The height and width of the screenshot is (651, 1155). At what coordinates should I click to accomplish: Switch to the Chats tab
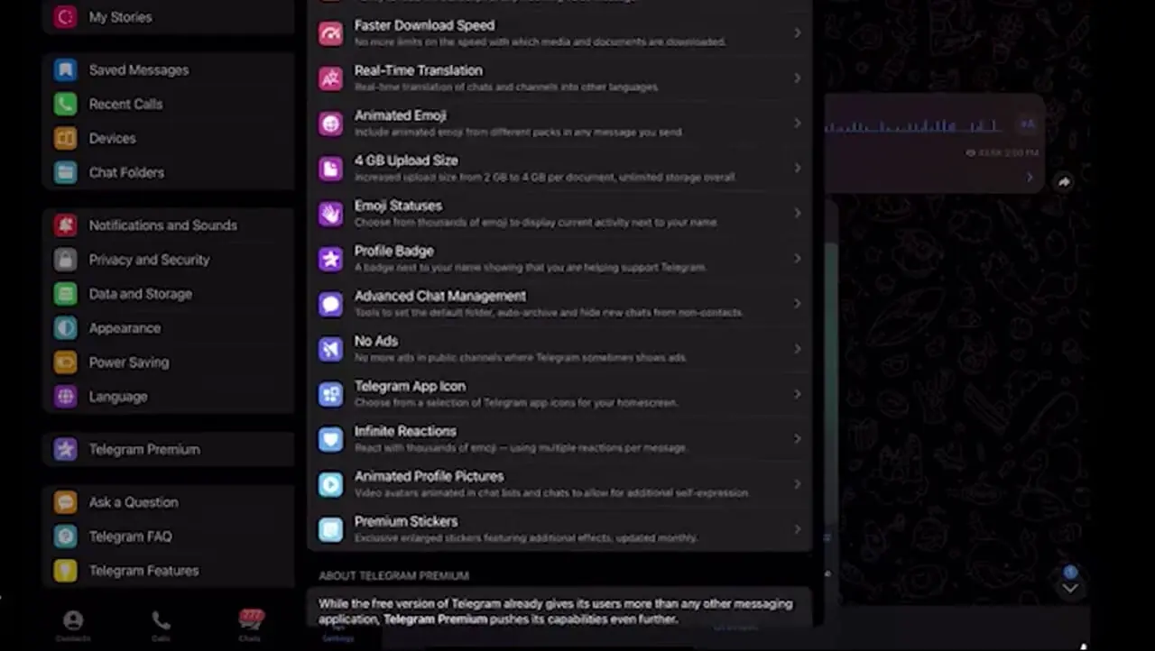pos(250,625)
